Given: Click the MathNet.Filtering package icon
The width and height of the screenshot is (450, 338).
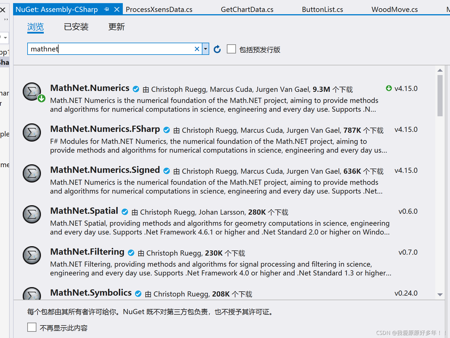Looking at the screenshot, I should (32, 255).
